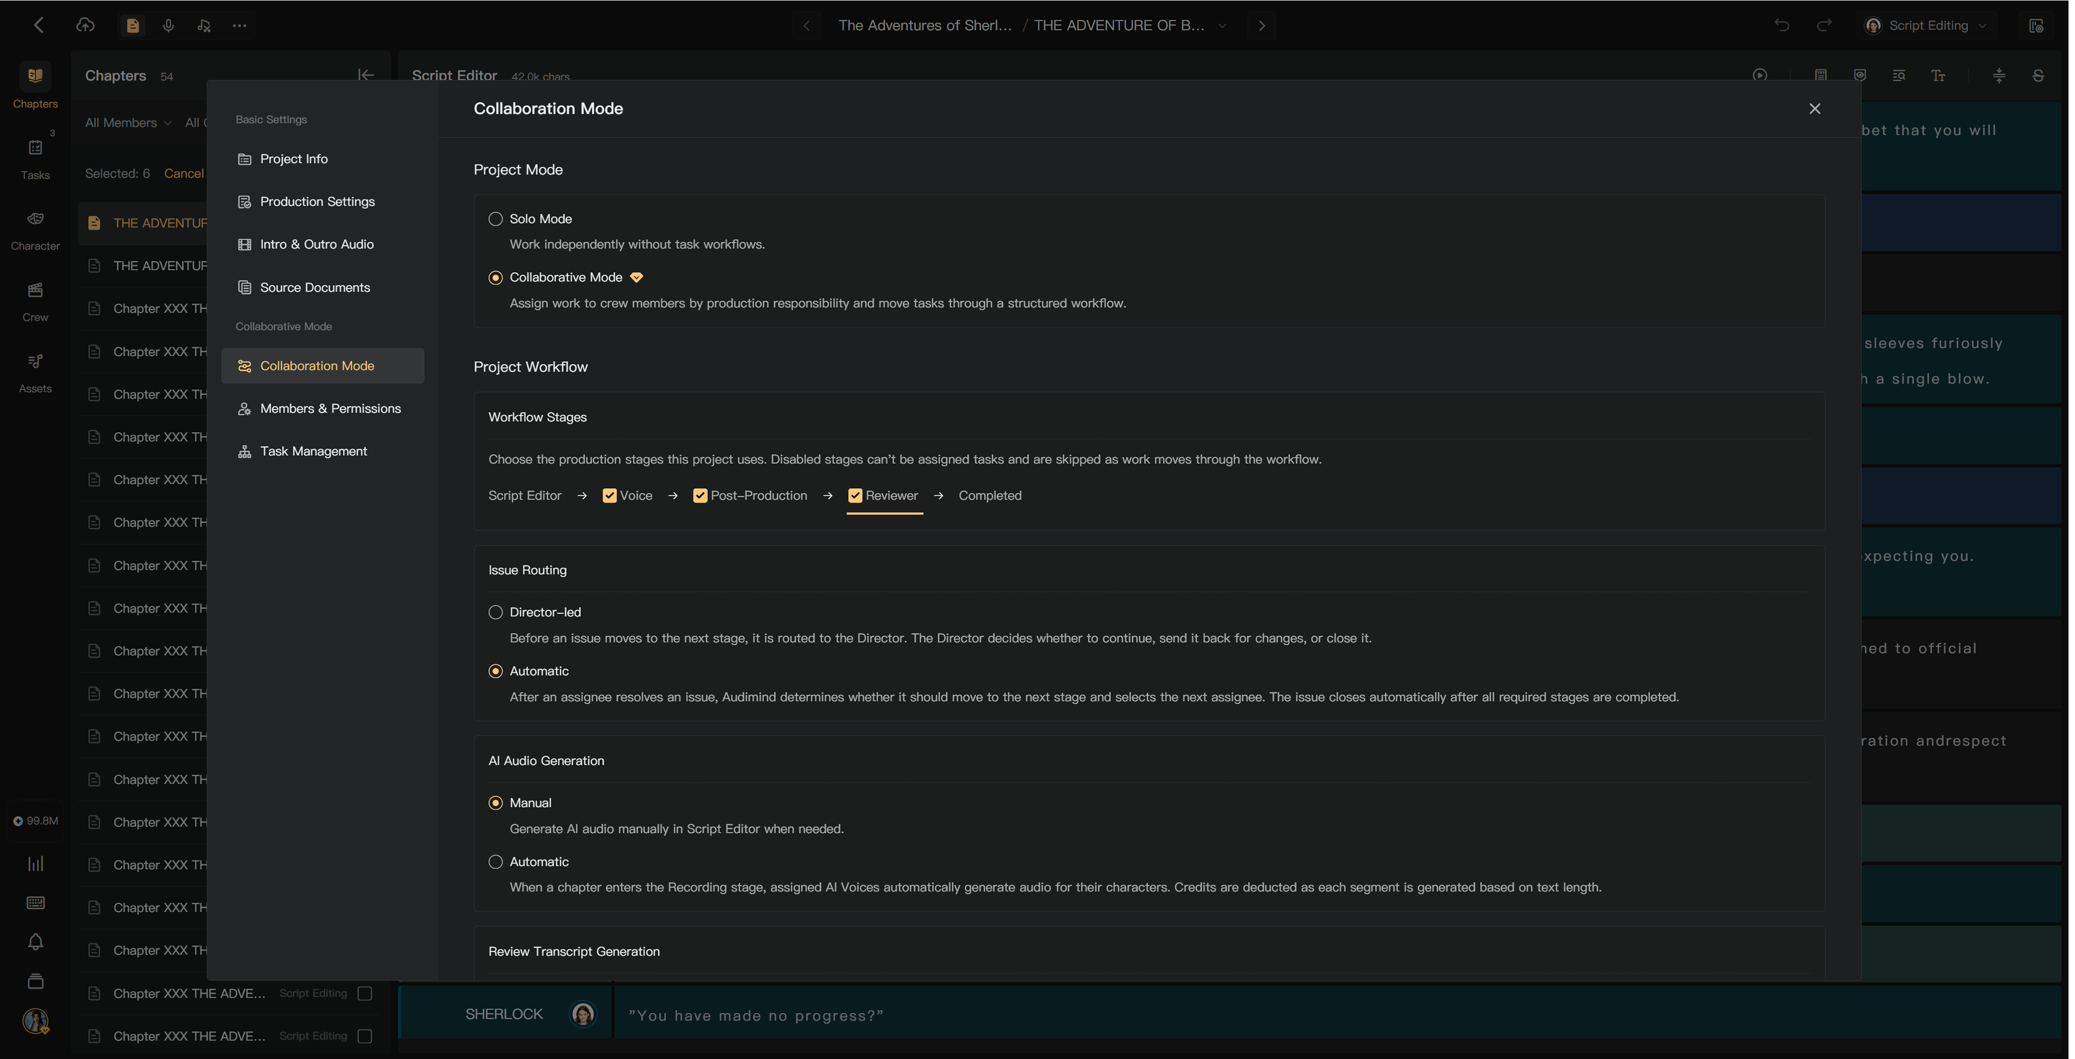Open Production Settings
Image resolution: width=2075 pixels, height=1059 pixels.
(x=323, y=201)
